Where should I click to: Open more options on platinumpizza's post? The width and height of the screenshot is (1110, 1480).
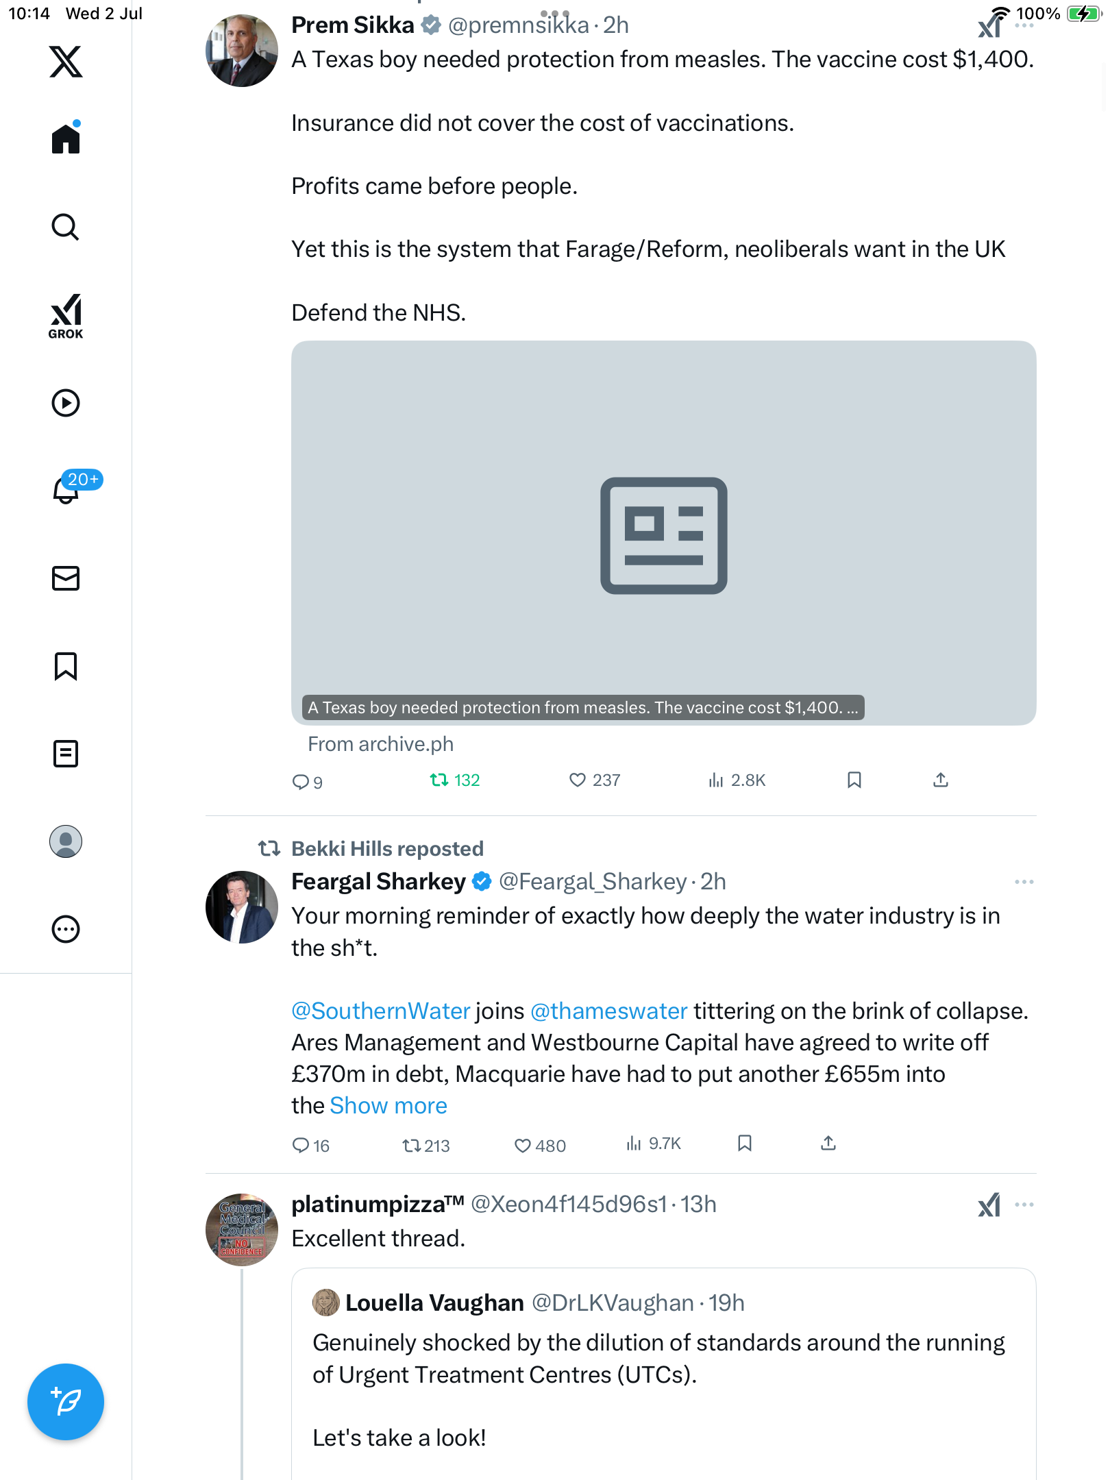(1024, 1205)
